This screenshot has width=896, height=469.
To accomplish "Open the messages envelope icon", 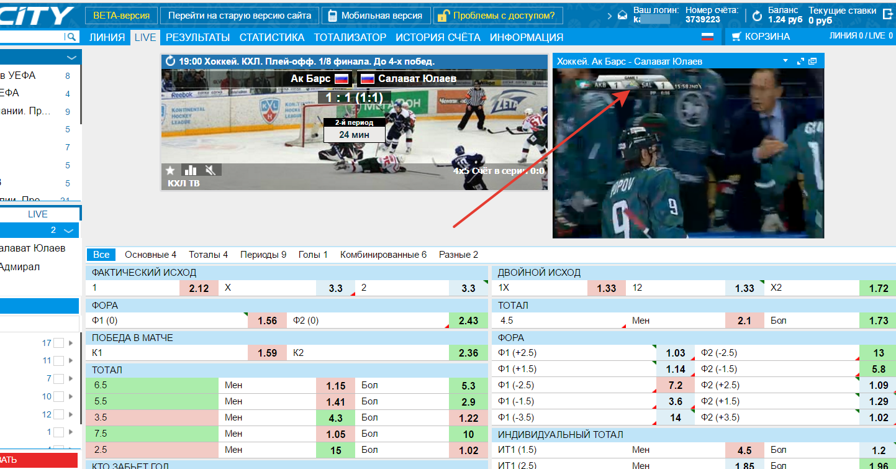I will click(622, 16).
